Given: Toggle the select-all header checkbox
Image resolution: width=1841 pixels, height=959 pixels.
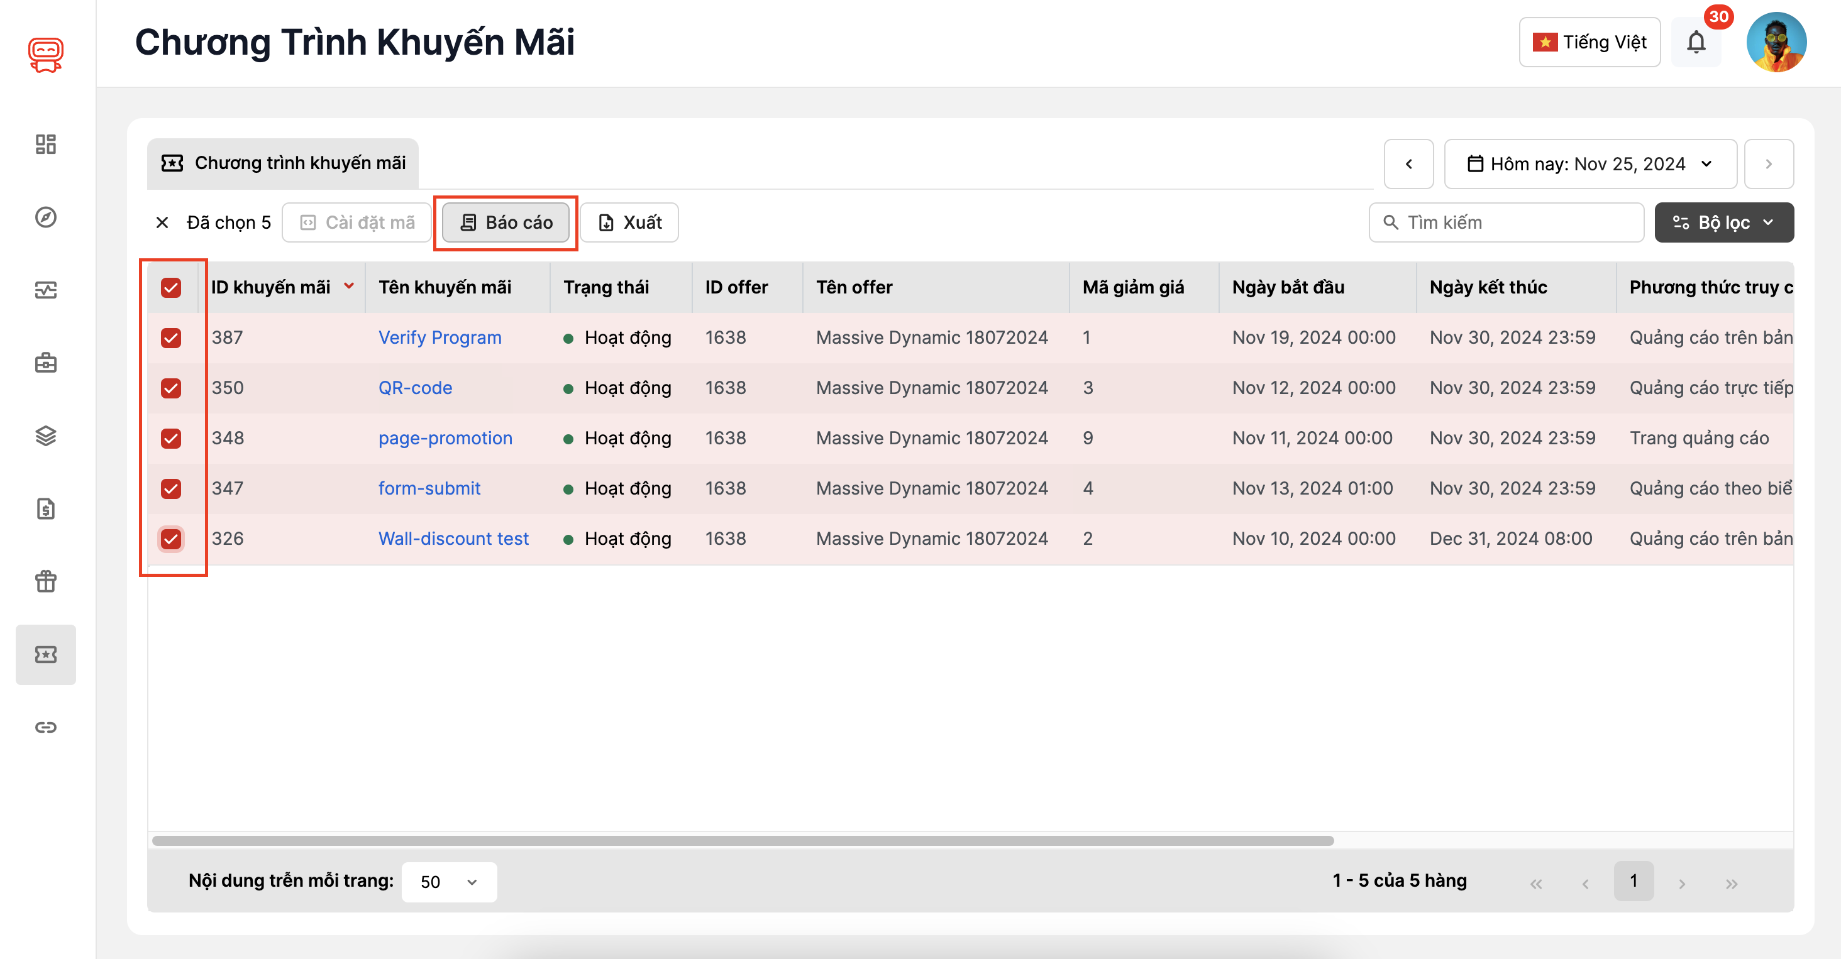Looking at the screenshot, I should 171,287.
